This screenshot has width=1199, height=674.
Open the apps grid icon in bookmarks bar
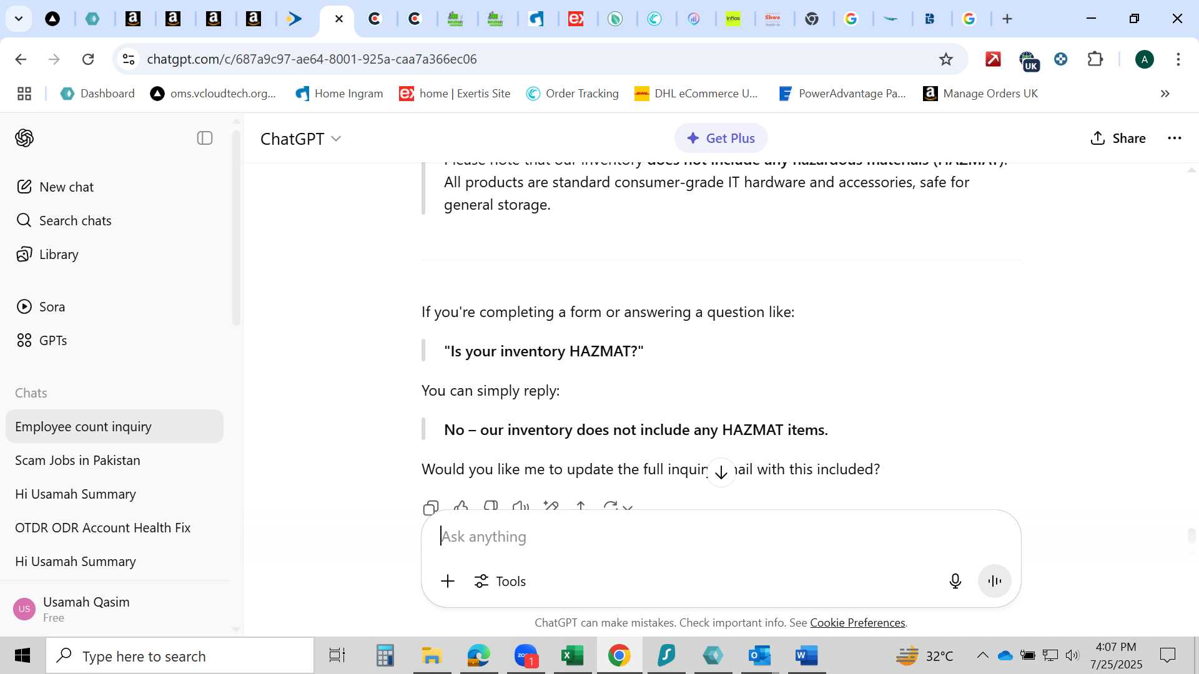(24, 94)
